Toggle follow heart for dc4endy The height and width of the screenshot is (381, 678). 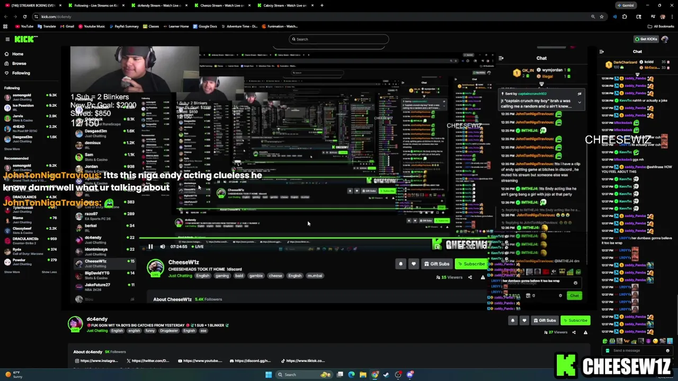coord(524,321)
